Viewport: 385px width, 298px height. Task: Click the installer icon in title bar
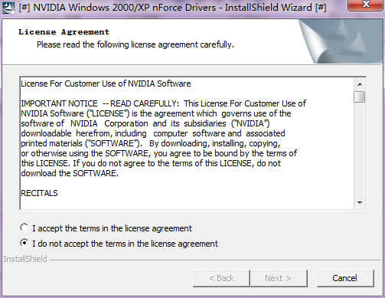coord(8,7)
